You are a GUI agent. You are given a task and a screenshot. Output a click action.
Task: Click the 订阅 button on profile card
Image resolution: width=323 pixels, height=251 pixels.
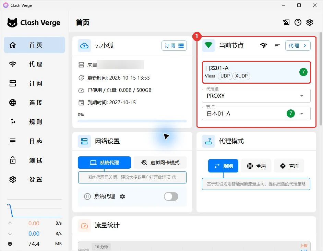pyautogui.click(x=174, y=46)
